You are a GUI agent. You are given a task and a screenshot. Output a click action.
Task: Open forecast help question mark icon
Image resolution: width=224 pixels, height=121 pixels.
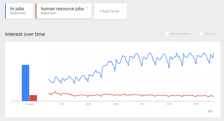tap(219, 34)
